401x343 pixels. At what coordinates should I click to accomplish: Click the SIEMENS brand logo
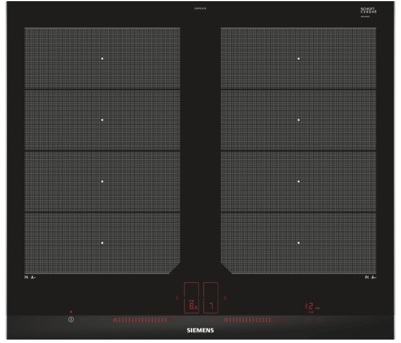pyautogui.click(x=200, y=330)
